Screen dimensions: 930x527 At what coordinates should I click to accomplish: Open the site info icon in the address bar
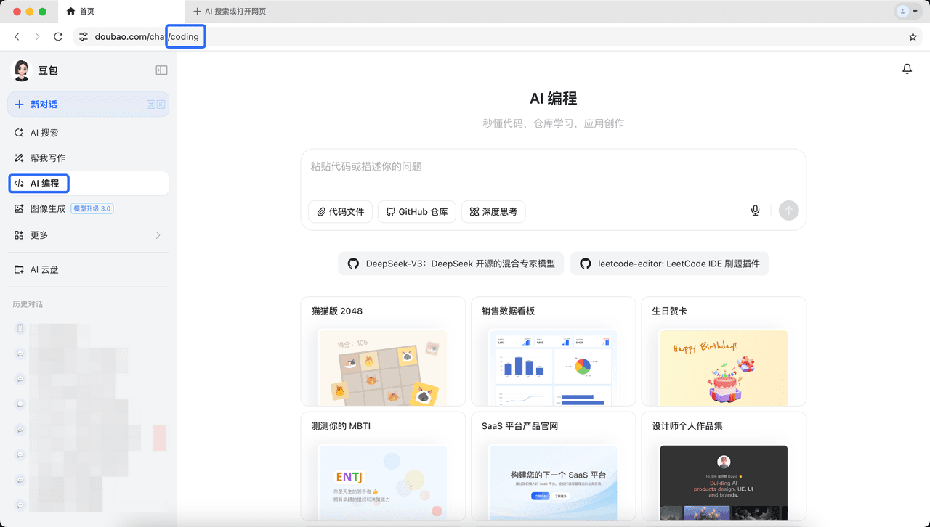coord(84,37)
